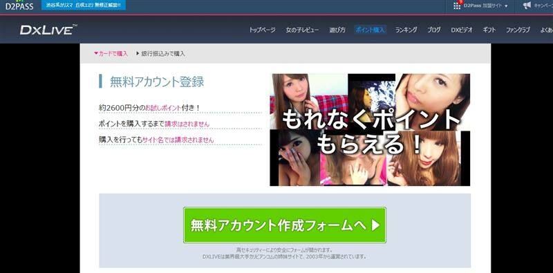Switch to the 銀行振込みで購入 tab
This screenshot has width=553, height=273.
pyautogui.click(x=160, y=54)
